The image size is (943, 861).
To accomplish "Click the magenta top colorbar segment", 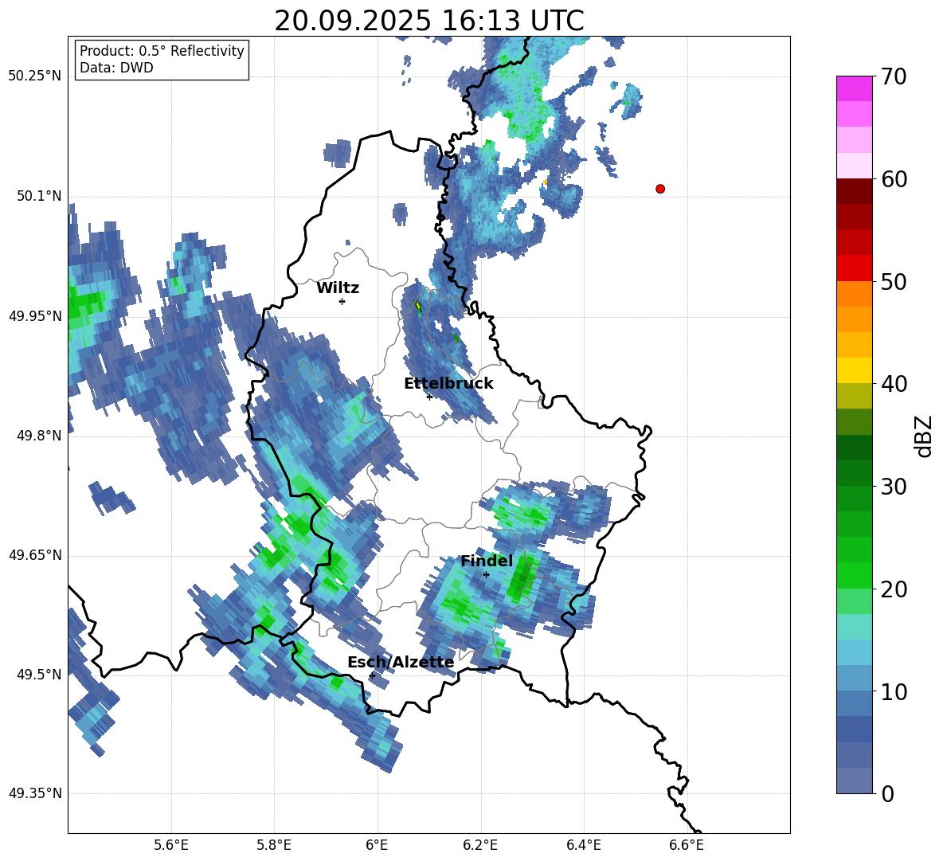I will pos(854,88).
